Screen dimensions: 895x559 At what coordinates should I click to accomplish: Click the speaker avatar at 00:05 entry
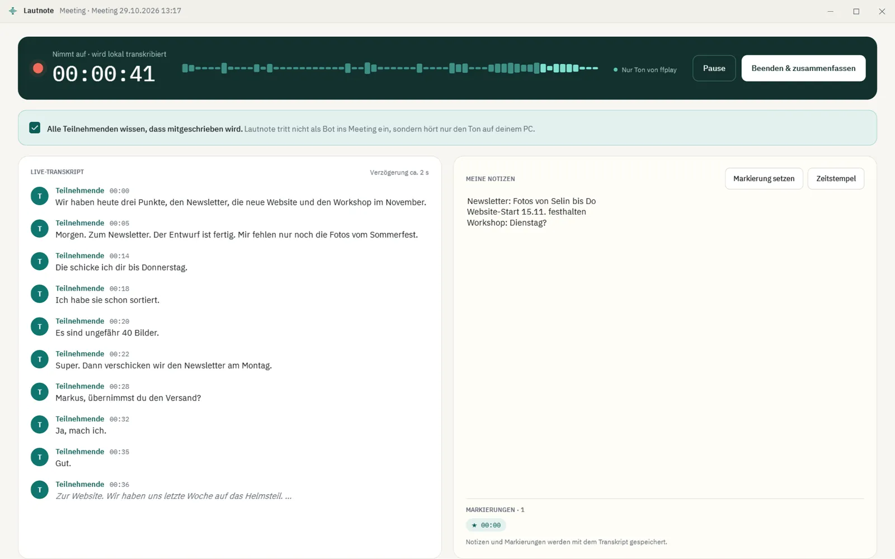(x=39, y=229)
